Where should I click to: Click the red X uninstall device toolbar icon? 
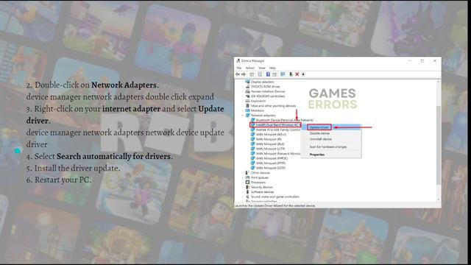tap(297, 74)
